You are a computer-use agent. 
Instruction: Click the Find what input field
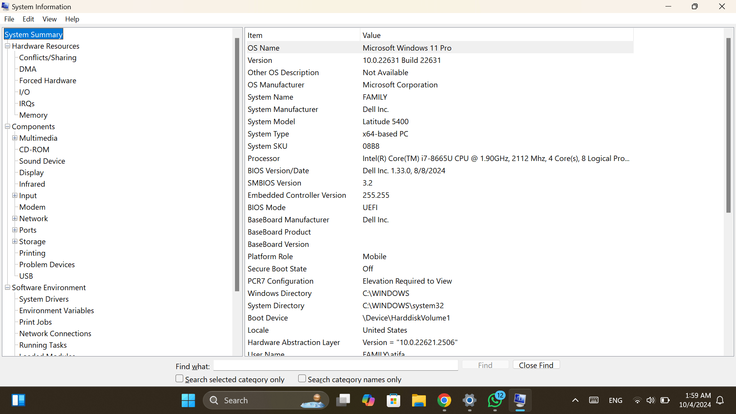point(335,366)
